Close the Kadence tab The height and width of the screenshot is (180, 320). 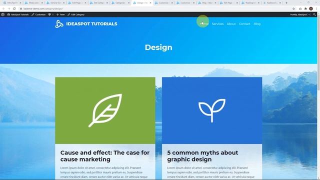pyautogui.click(x=280, y=3)
